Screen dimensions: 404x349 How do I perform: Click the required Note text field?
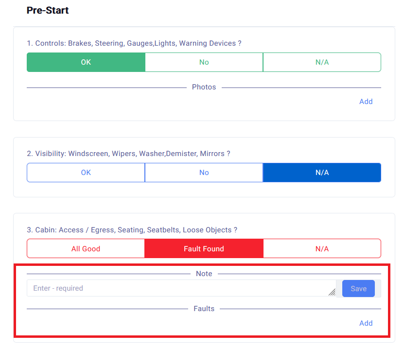point(180,288)
